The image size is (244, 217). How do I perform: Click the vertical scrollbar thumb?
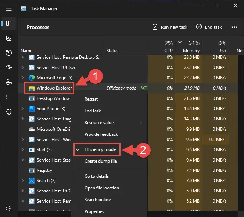tap(241, 75)
